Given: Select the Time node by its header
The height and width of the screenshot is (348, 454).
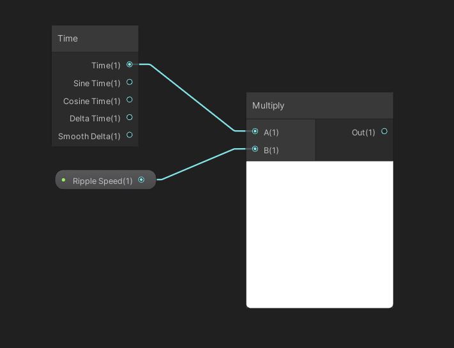Looking at the screenshot, I should [x=95, y=38].
